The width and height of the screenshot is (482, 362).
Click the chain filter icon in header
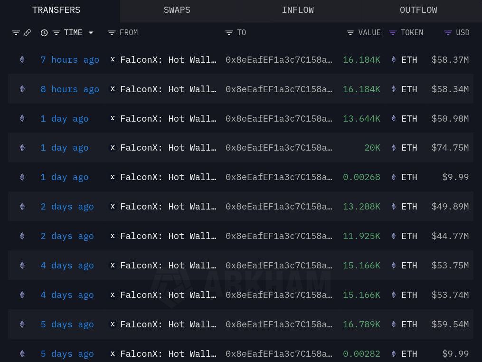click(16, 33)
